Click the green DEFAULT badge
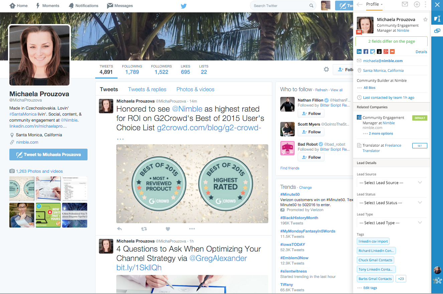 (420, 118)
